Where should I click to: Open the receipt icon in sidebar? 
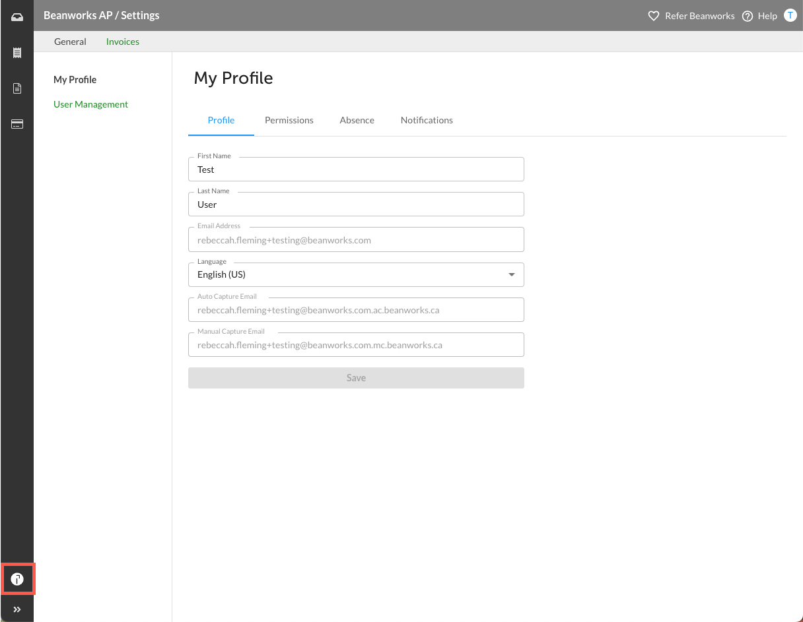tap(17, 53)
